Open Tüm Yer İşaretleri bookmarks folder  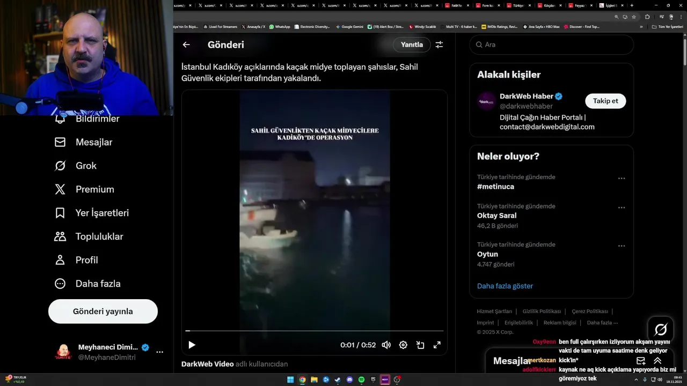pos(668,26)
